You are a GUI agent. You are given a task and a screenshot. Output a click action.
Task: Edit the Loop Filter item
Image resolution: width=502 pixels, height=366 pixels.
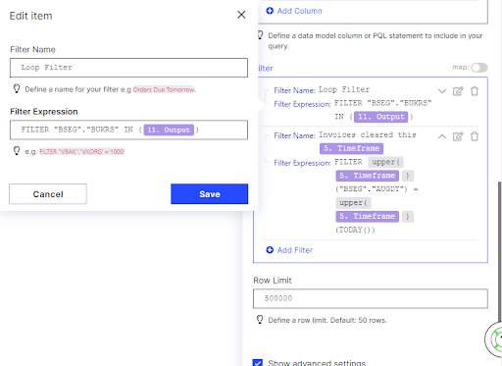[458, 91]
